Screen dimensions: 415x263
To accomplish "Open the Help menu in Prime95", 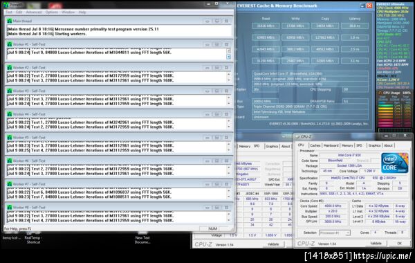I will point(82,12).
